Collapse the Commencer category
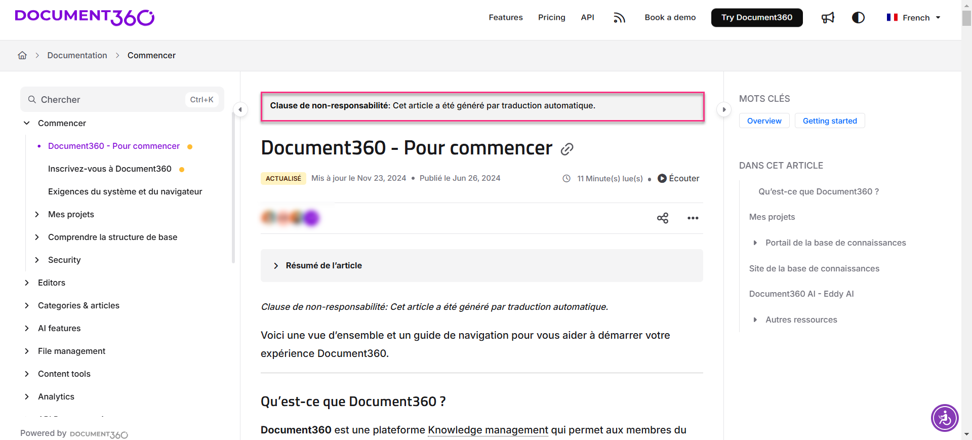Viewport: 972px width, 440px height. (x=27, y=123)
